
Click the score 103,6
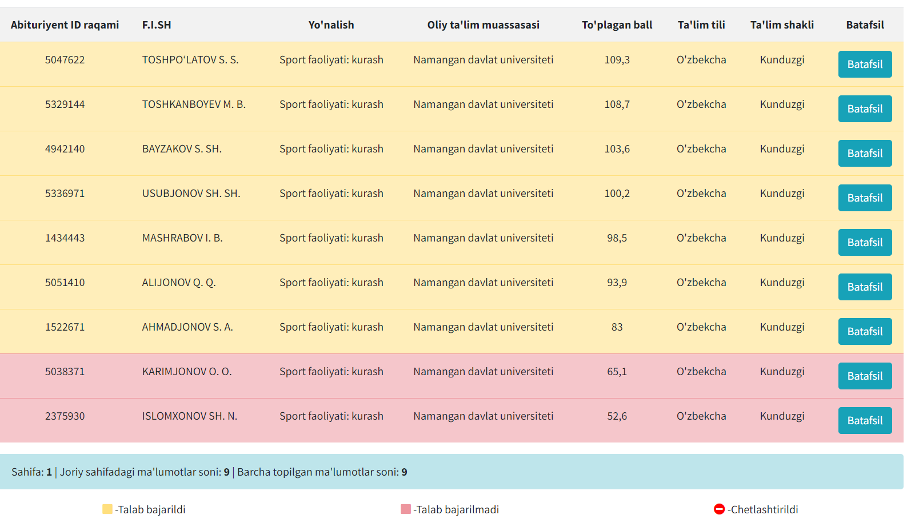pos(617,149)
